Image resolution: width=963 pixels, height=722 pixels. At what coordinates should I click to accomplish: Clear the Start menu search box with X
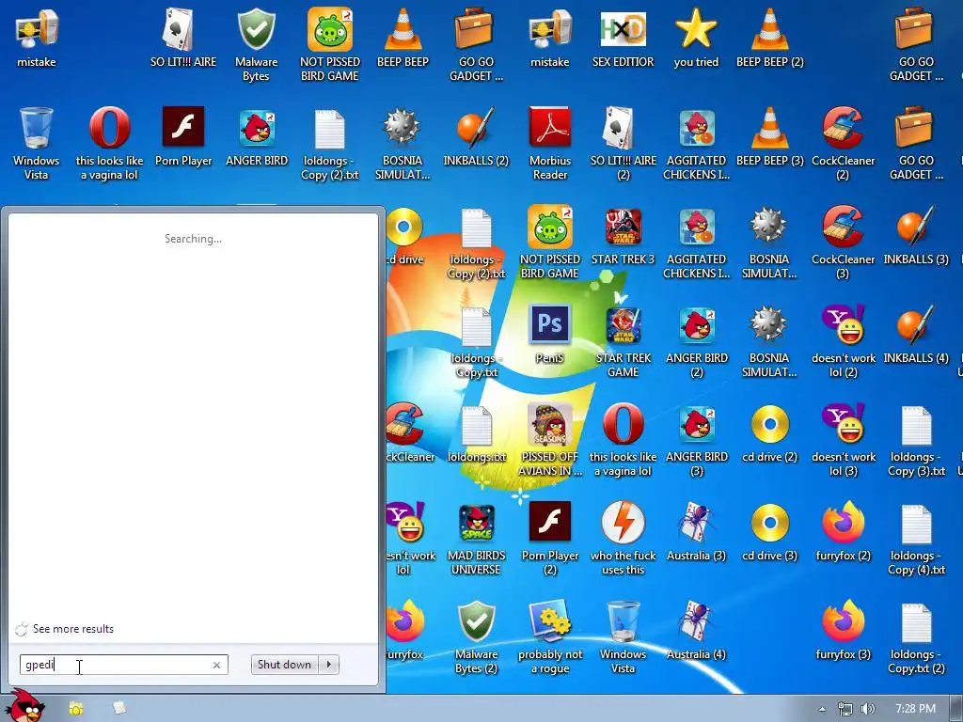(x=216, y=665)
